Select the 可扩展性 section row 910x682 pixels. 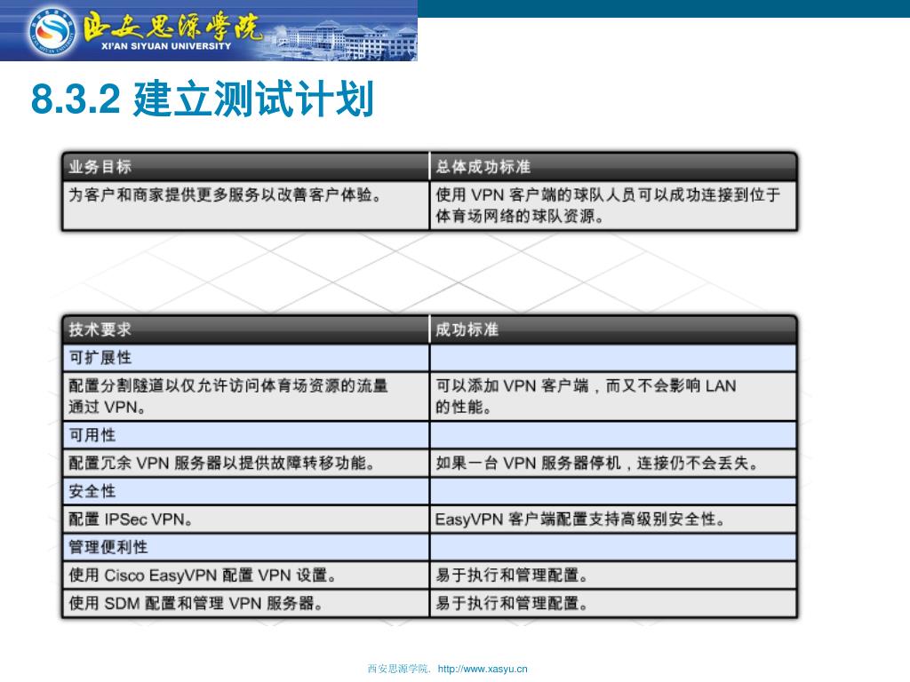(x=429, y=358)
